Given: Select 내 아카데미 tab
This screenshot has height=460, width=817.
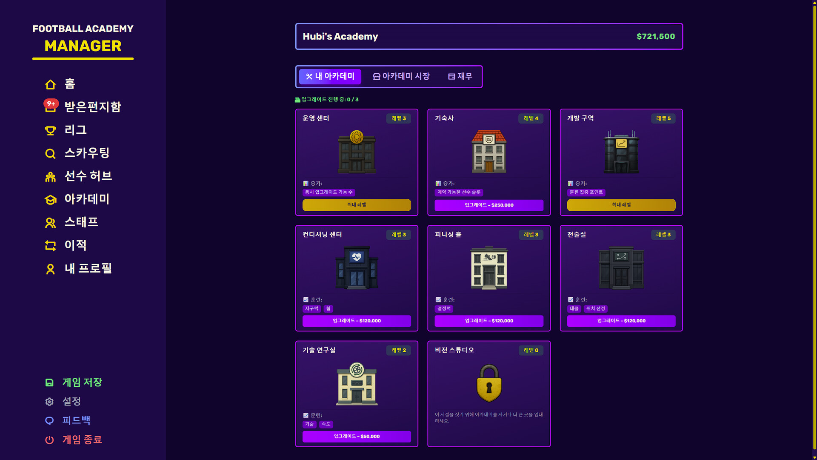Looking at the screenshot, I should click(x=330, y=76).
